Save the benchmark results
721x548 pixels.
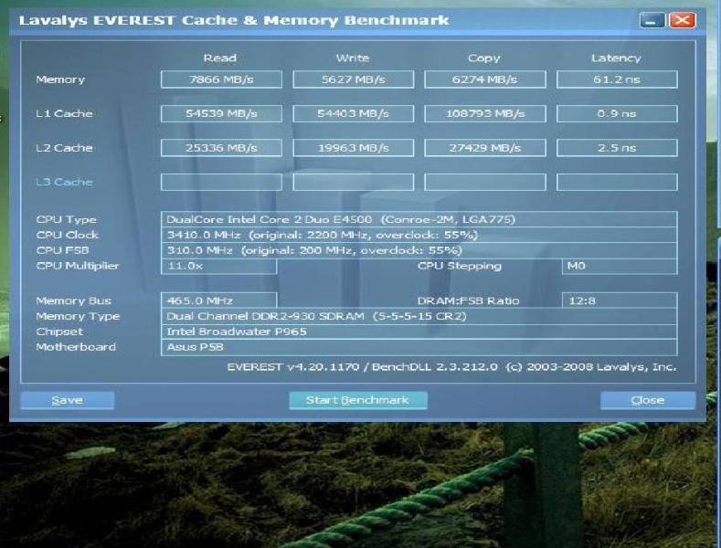coord(67,400)
